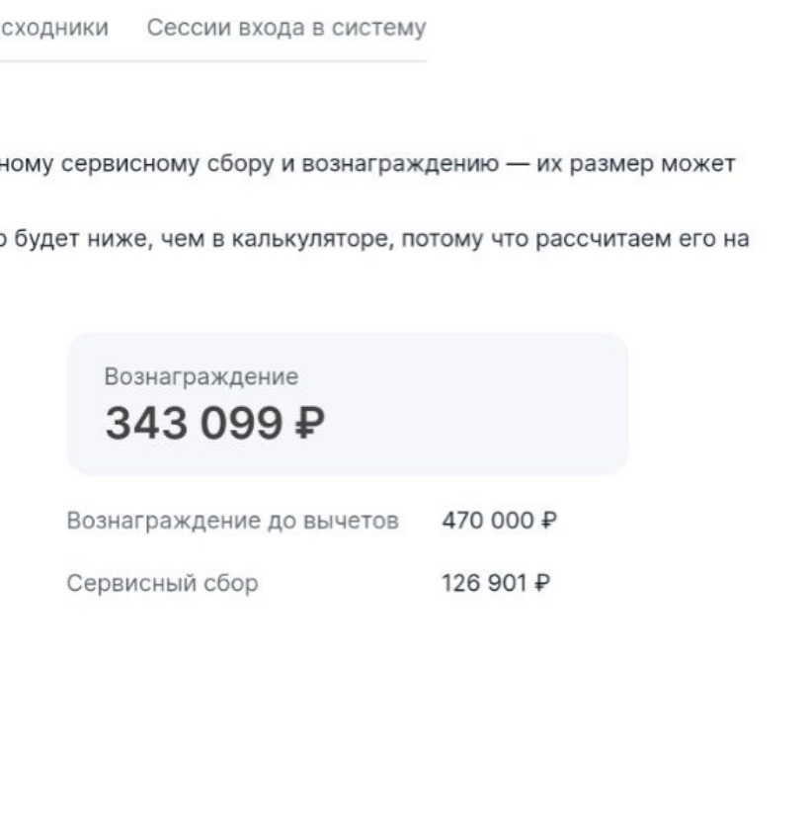The height and width of the screenshot is (813, 810).
Task: Switch to the partially visible "сходники" tab
Action: click(54, 29)
